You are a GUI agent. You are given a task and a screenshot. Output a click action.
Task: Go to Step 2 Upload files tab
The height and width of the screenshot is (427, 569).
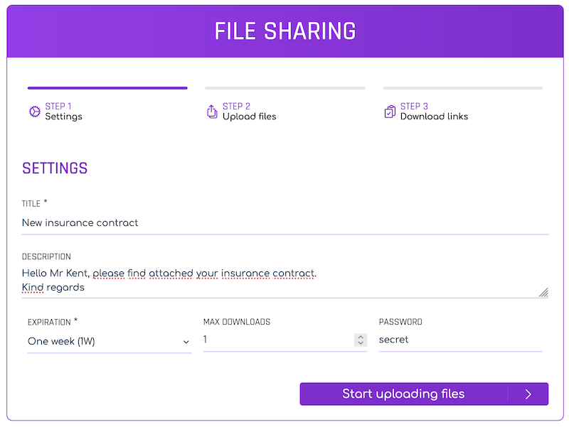(250, 112)
